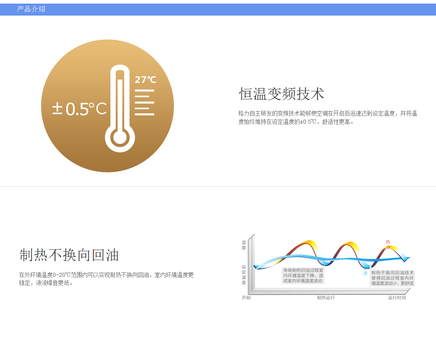Open the 产品介绍 tab header
This screenshot has height=339, width=436.
coord(31,9)
